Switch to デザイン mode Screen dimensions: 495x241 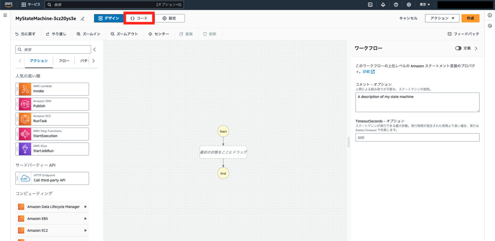pos(109,18)
